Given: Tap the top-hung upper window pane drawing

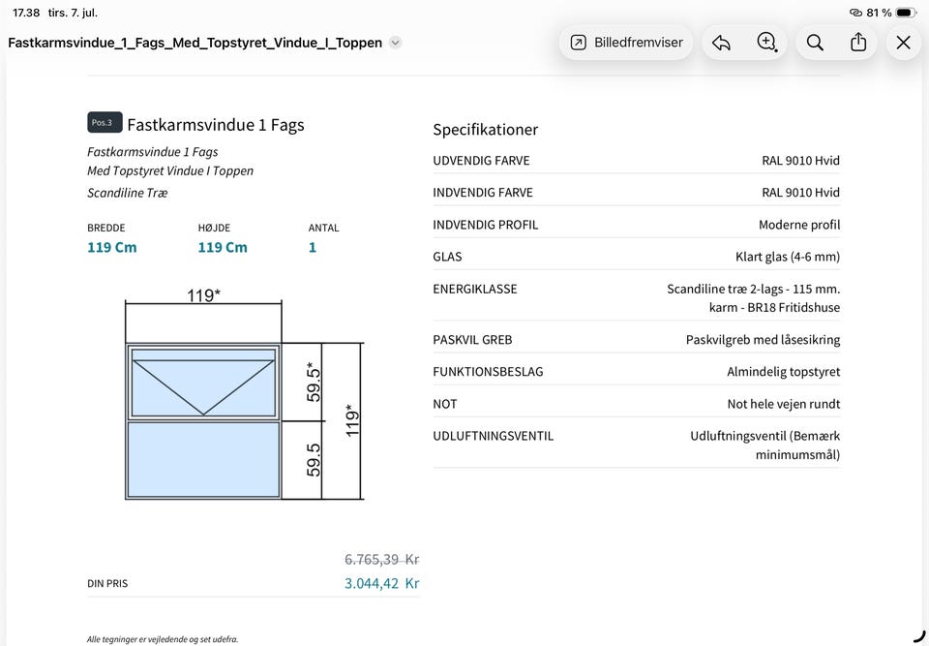Looking at the screenshot, I should (x=203, y=383).
